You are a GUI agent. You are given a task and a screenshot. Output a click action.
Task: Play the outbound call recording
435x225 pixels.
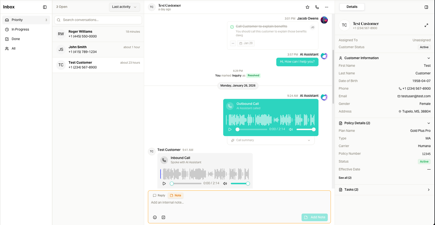point(230,130)
